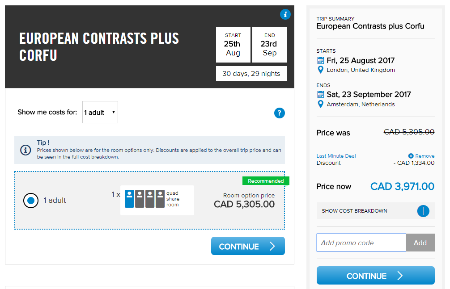Viewport: 450px width, 289px height.
Task: Click the Last Minute Deal link
Action: pyautogui.click(x=336, y=156)
